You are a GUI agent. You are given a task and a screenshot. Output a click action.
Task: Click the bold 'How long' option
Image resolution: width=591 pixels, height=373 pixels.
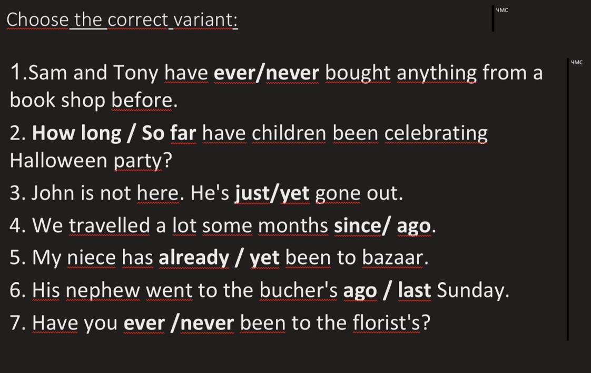point(77,133)
